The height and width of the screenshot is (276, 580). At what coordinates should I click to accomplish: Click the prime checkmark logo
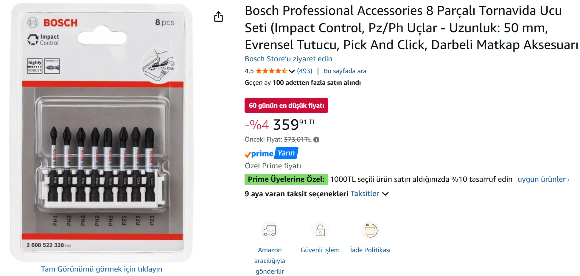tap(259, 154)
